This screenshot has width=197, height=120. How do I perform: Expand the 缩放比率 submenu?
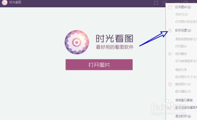tap(181, 70)
